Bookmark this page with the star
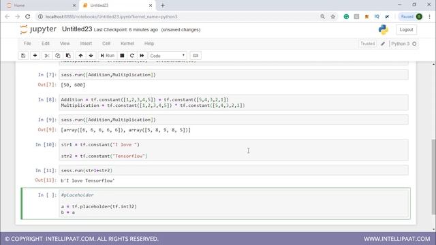 click(333, 16)
